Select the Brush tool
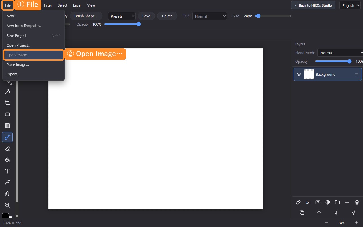The height and width of the screenshot is (227, 363). point(7,137)
